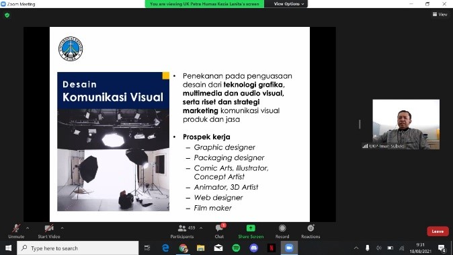Screen dimensions: 453x255
Task: Click the Desain Komunikasi Visual heading
Action: point(113,92)
